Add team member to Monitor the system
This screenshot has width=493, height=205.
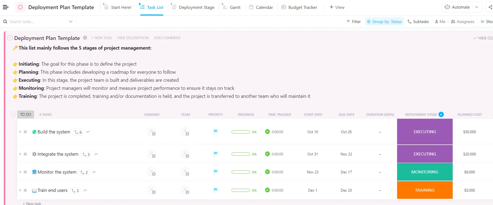[x=185, y=172]
